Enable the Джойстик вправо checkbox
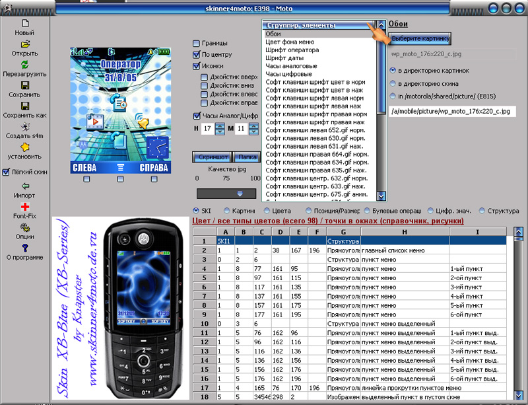Image resolution: width=528 pixels, height=405 pixels. click(204, 103)
